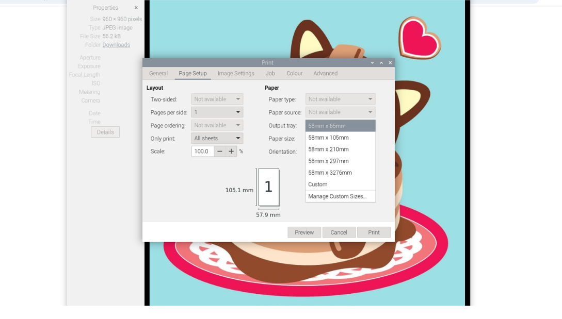Choose 58mm x 210mm paper size
The image size is (562, 319).
click(341, 149)
